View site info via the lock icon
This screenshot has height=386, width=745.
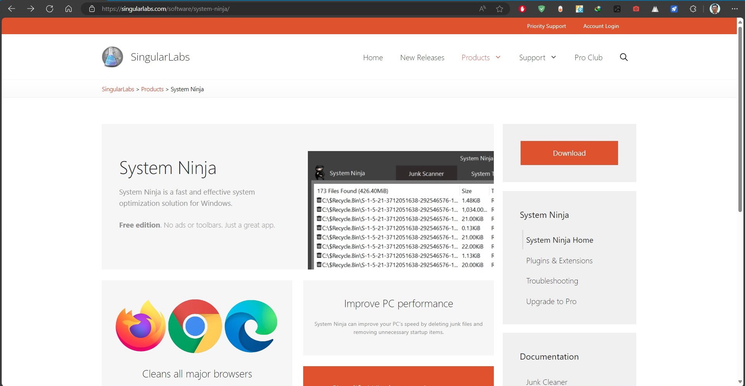92,9
